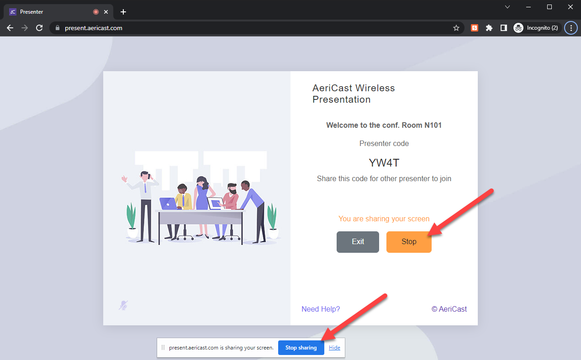The height and width of the screenshot is (360, 581).
Task: Reload the present.aericast.com page
Action: tap(39, 28)
